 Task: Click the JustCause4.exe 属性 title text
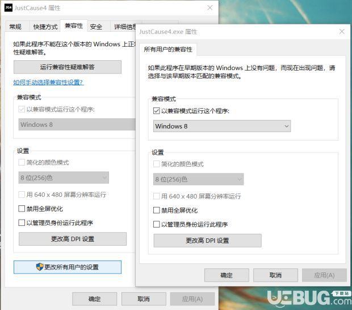click(168, 32)
